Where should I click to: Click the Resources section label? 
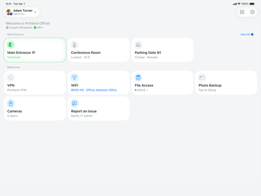coord(14,67)
